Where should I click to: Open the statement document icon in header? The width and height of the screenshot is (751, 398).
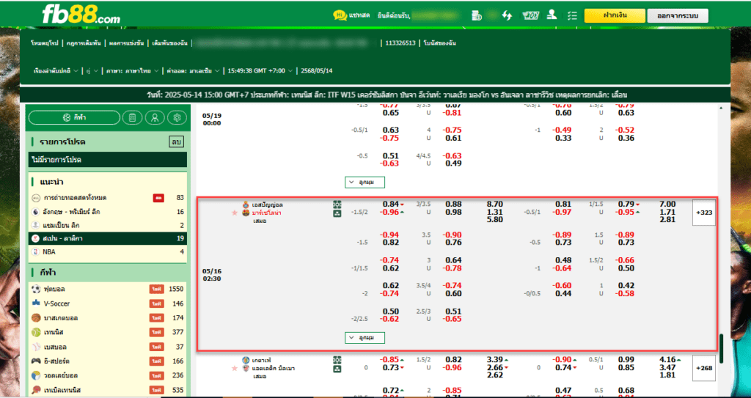pos(476,15)
